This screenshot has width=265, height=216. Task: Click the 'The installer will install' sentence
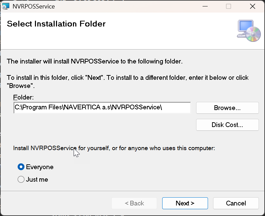point(95,61)
